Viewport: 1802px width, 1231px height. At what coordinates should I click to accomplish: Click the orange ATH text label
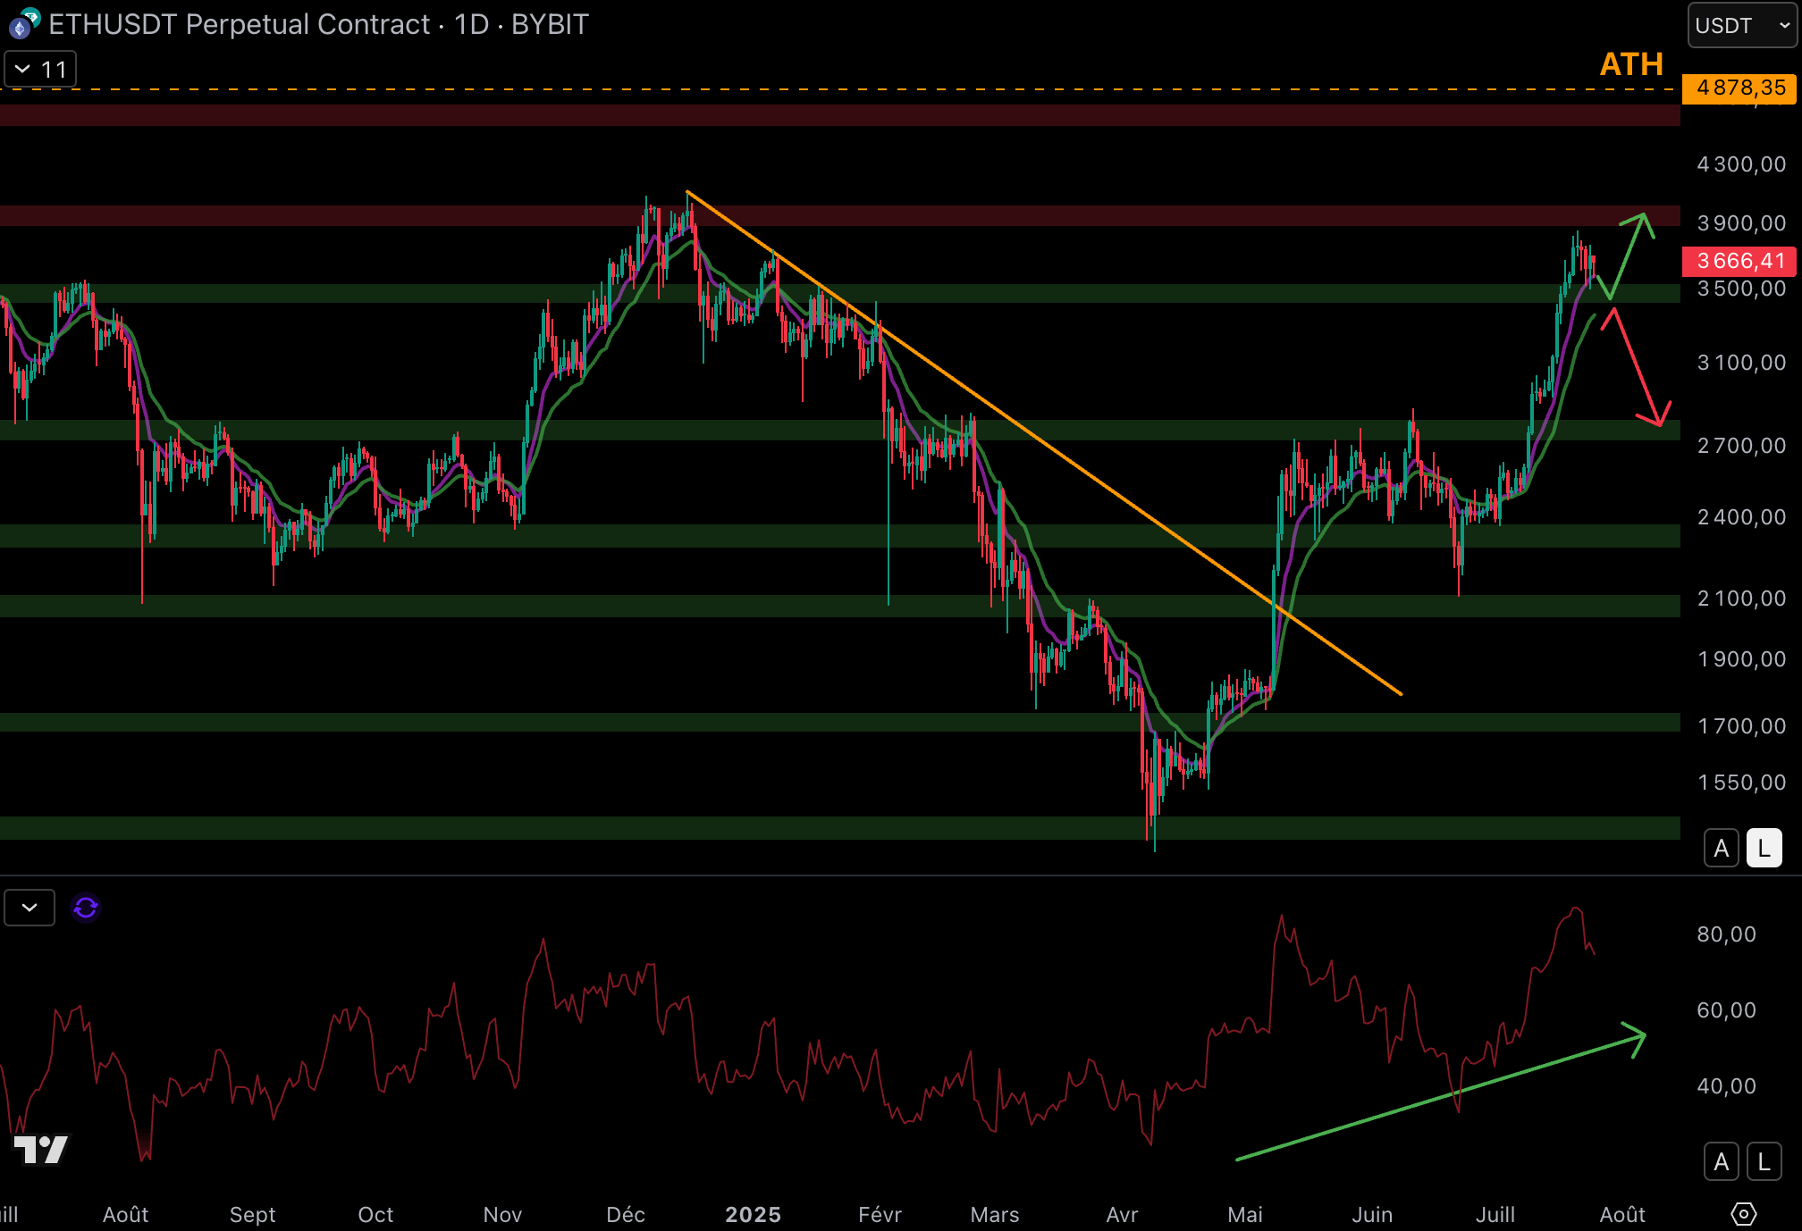[x=1630, y=64]
